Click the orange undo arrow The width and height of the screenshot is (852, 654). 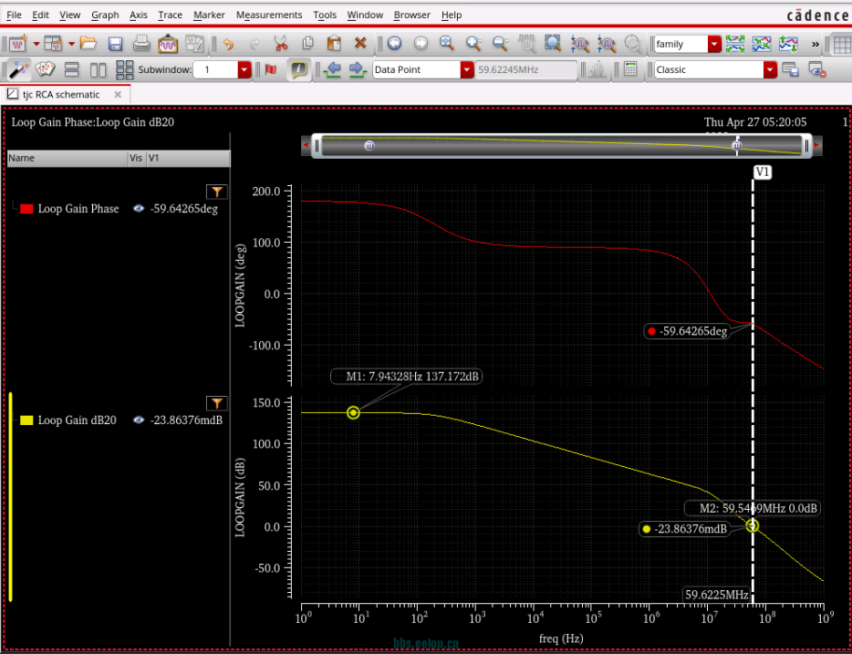click(229, 44)
